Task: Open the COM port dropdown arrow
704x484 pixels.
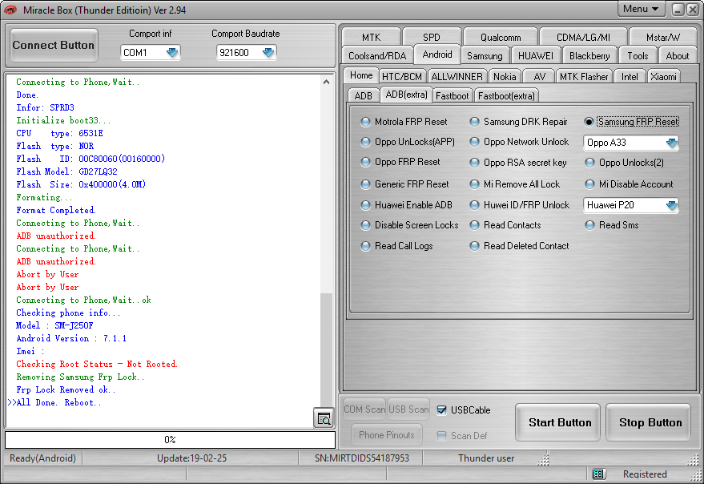Action: coord(172,53)
